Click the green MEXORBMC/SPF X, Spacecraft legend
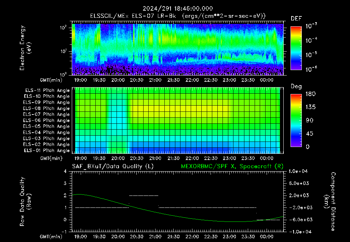Viewport: 350px width, 242px height. click(x=232, y=166)
